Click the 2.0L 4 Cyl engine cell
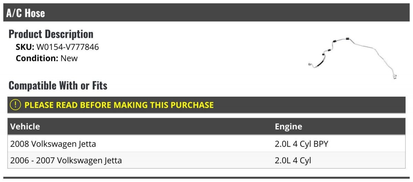 [293, 160]
